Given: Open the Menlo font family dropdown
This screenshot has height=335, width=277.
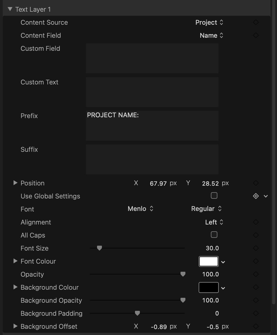Looking at the screenshot, I should click(140, 209).
